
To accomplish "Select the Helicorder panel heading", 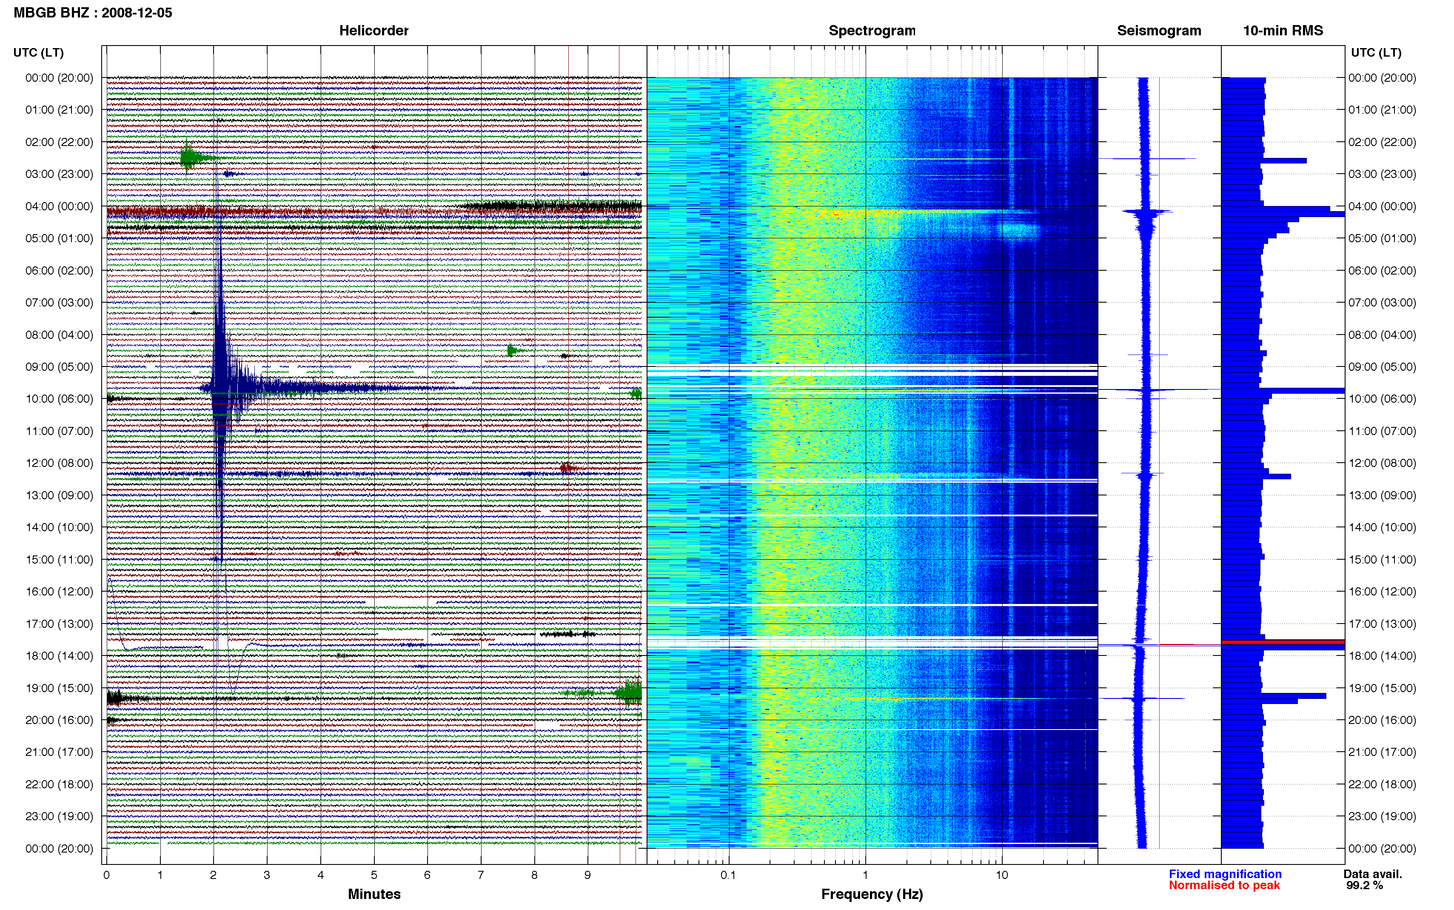I will [373, 31].
